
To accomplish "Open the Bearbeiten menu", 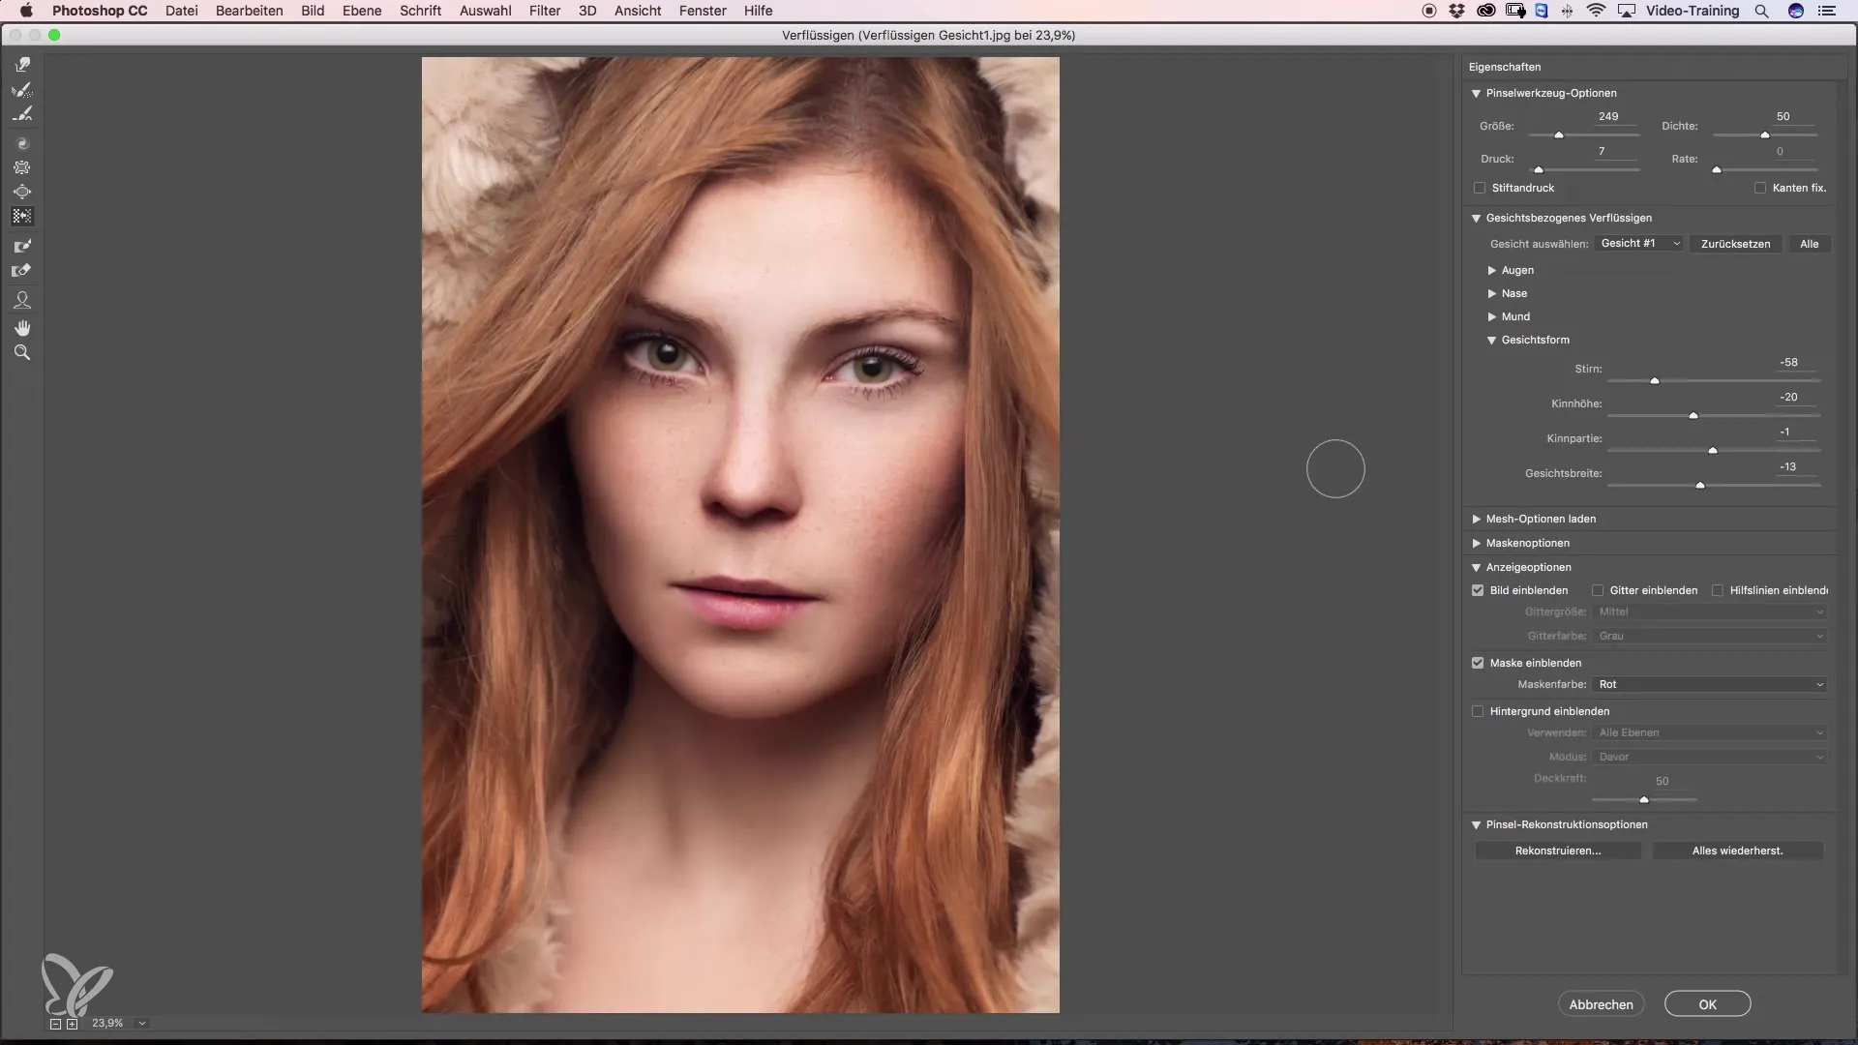I will pos(250,11).
